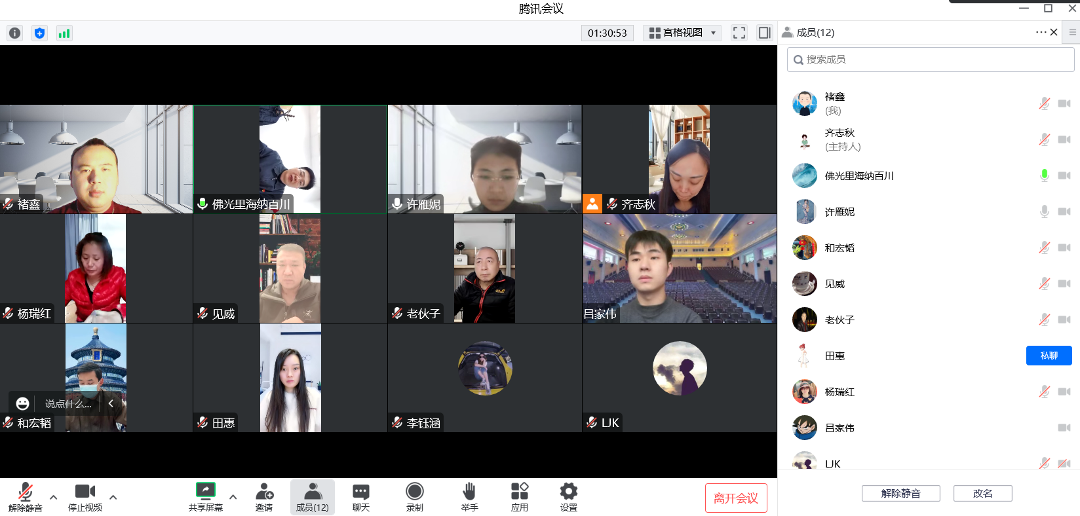Toggle microphone for 褚鑫 in member list
This screenshot has height=516, width=1080.
(1045, 103)
